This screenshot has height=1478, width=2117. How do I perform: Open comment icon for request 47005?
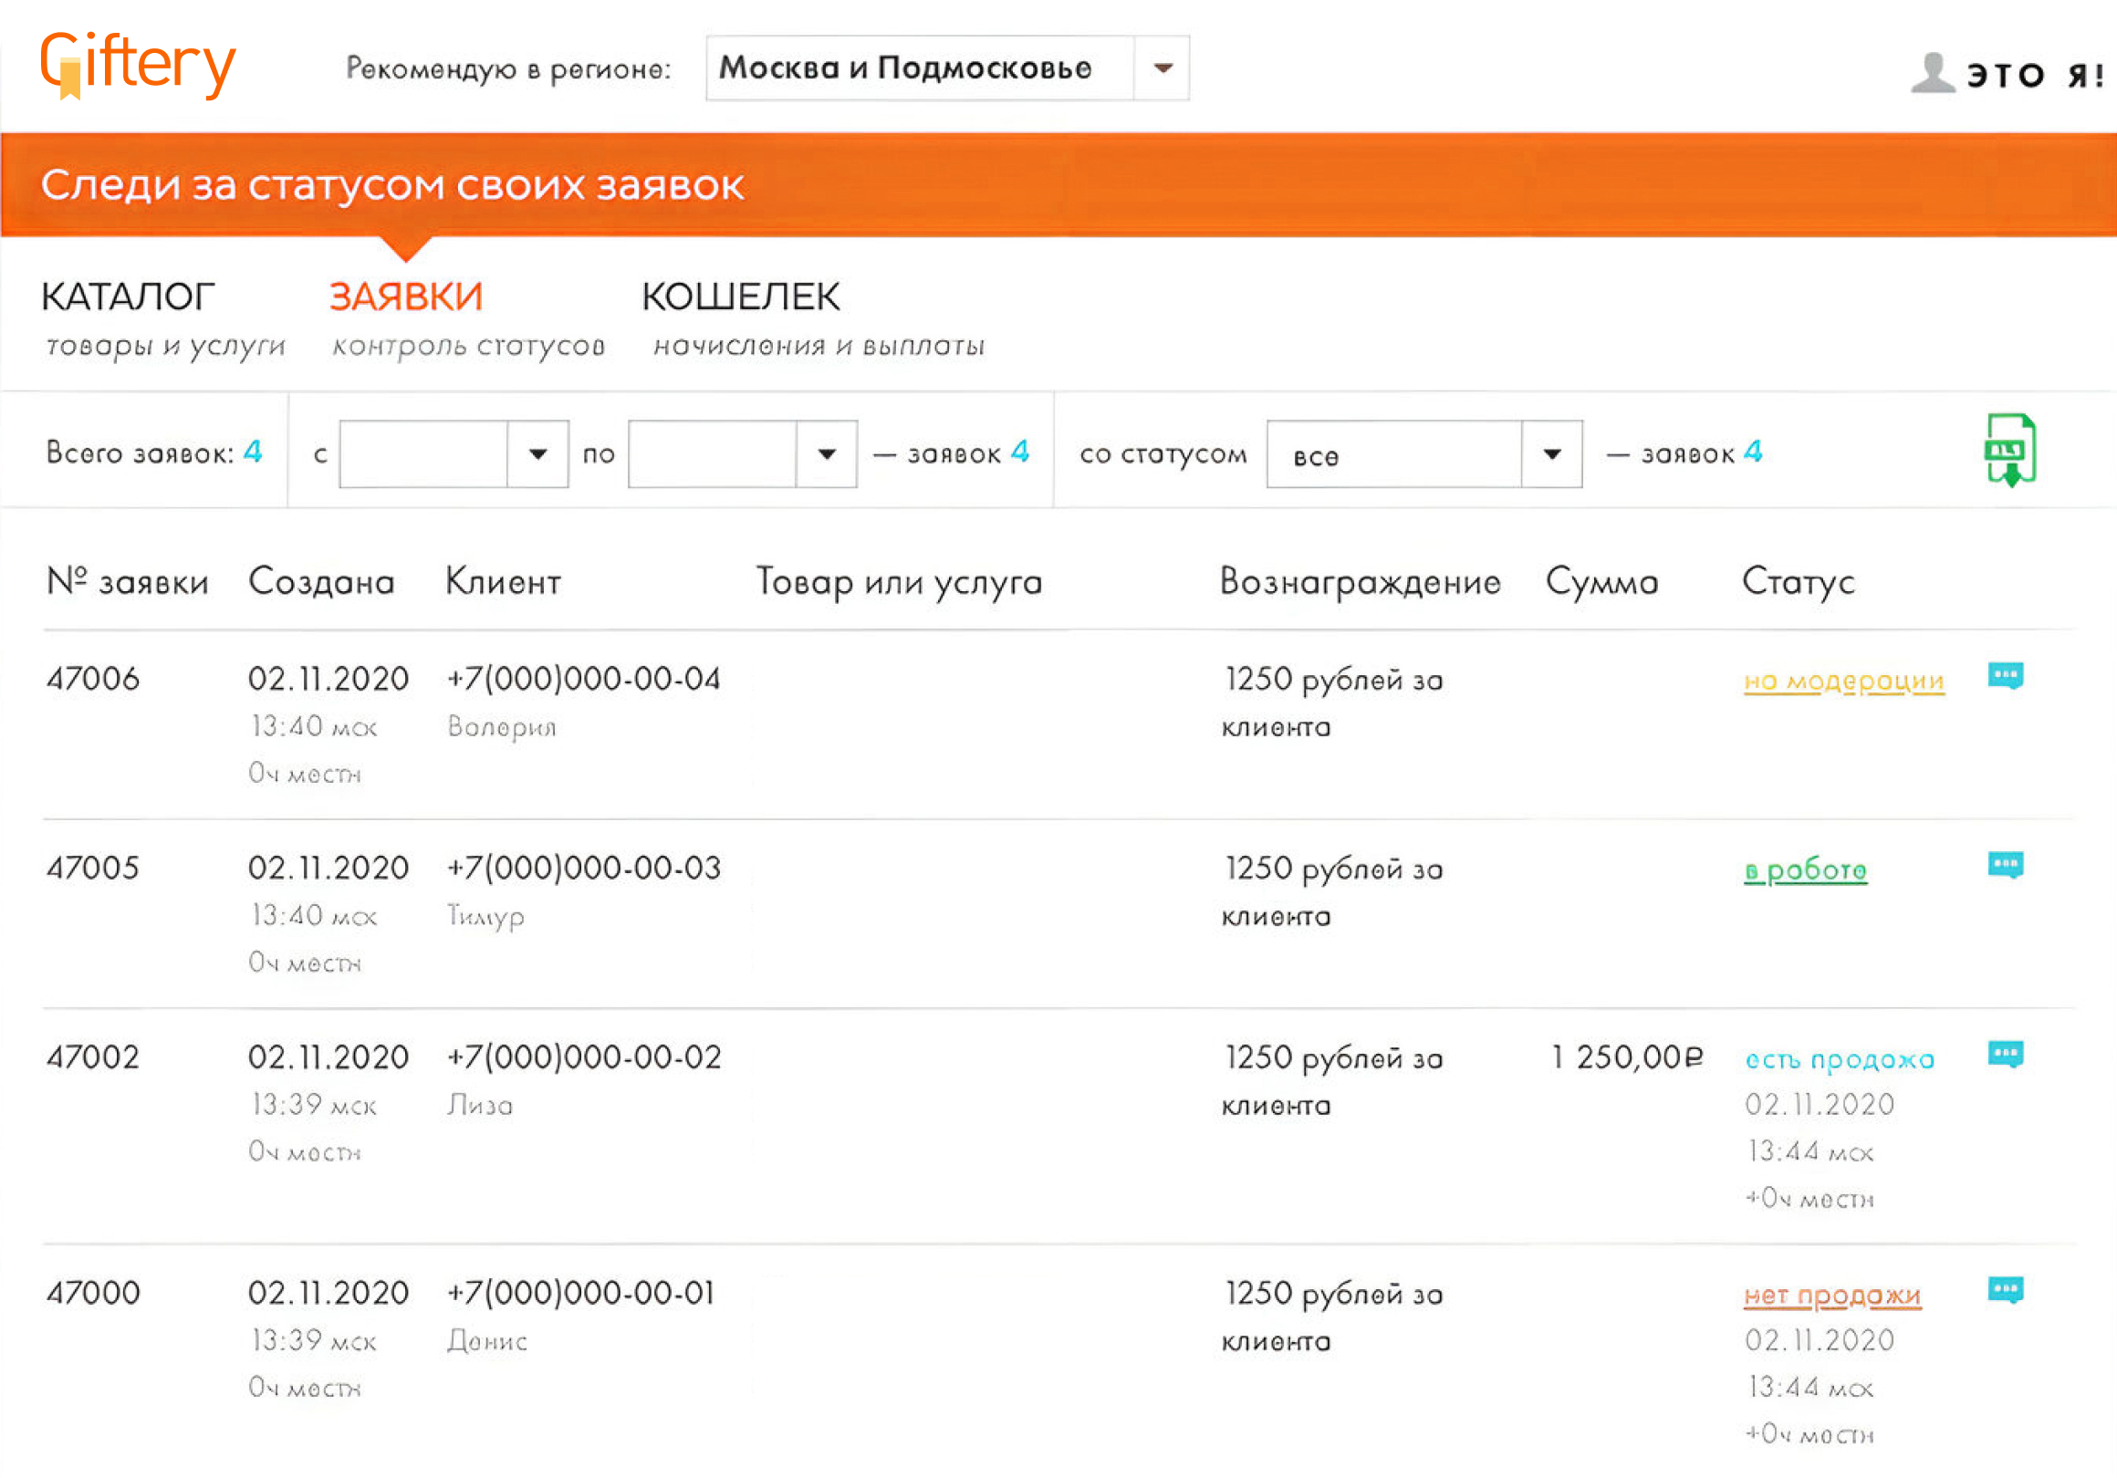point(2006,865)
